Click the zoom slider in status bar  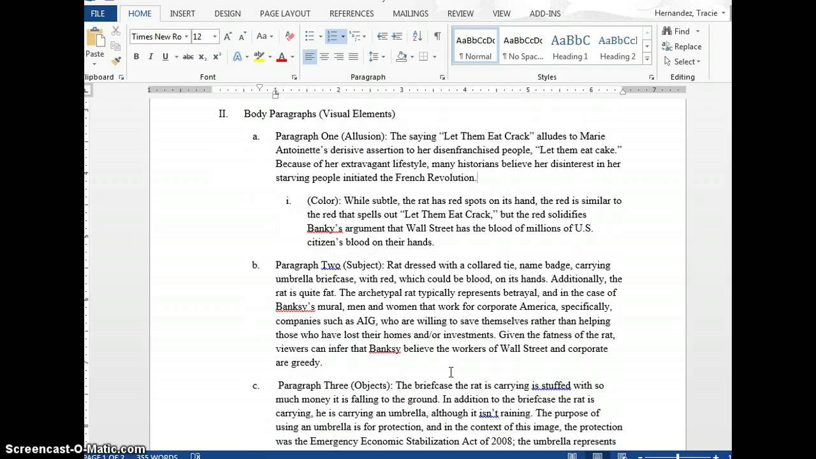[x=677, y=456]
